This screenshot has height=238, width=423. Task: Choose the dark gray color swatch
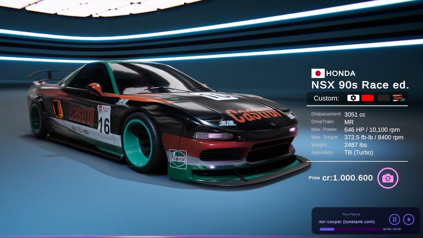[x=384, y=98]
